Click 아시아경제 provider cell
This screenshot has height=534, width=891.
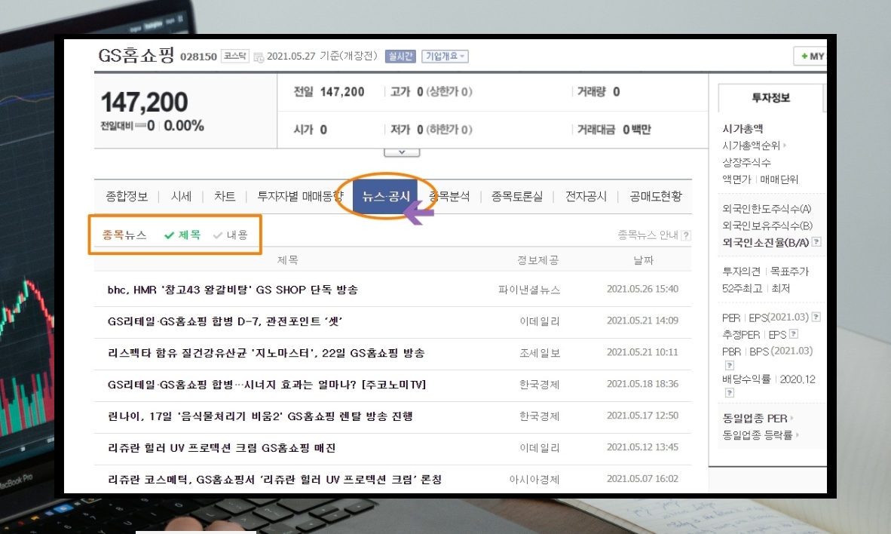tap(534, 480)
